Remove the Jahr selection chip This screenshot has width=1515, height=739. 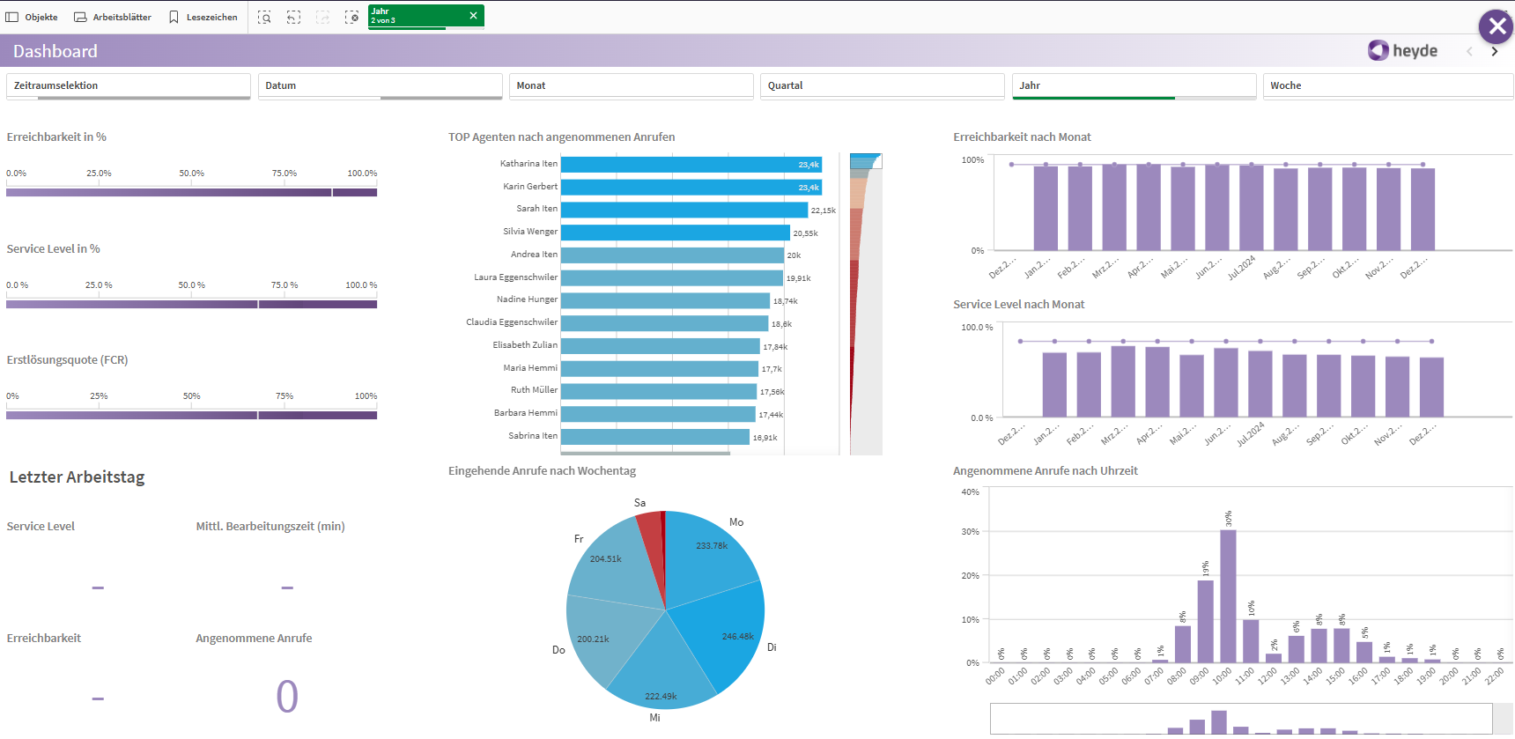pos(473,16)
